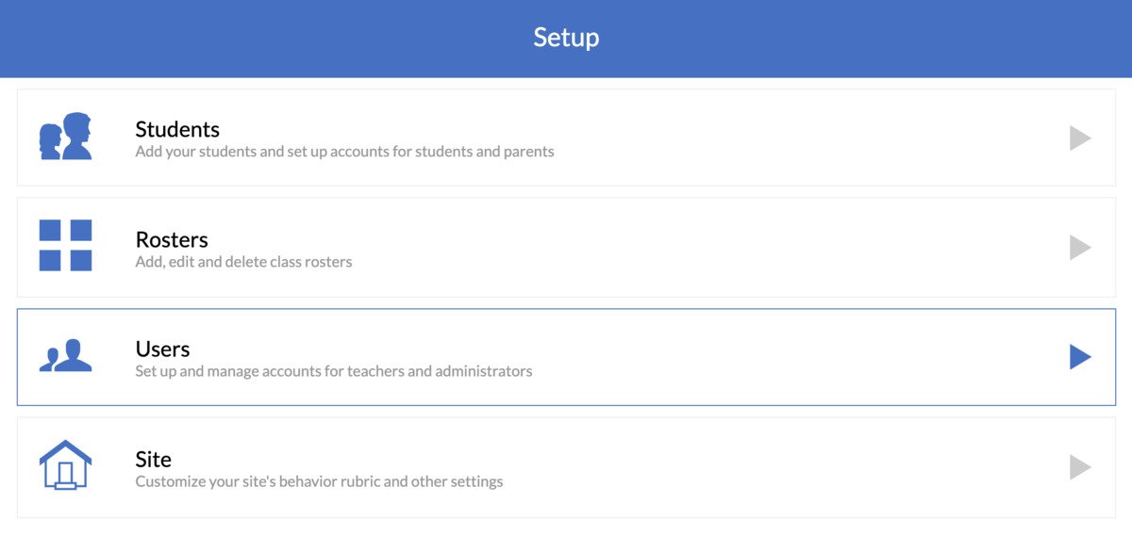Click the Rosters four-square grid icon

click(65, 246)
